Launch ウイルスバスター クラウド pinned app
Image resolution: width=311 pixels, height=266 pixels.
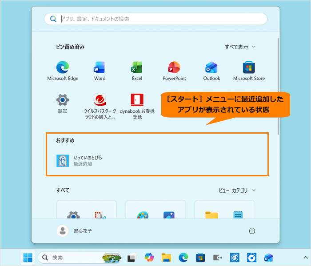tap(100, 106)
